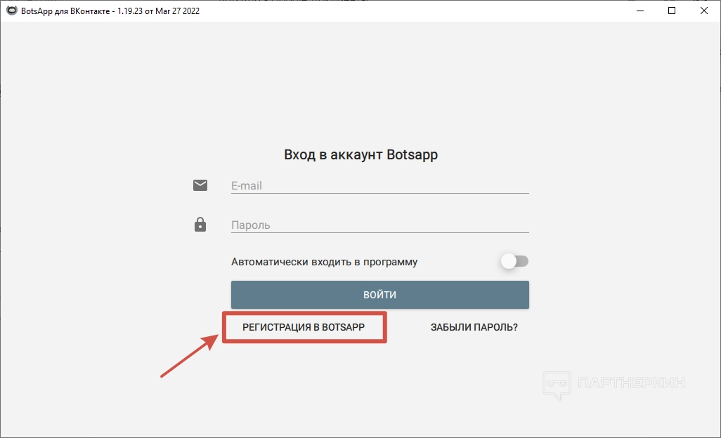The width and height of the screenshot is (721, 438).
Task: Close the BotsApp window
Action: [x=704, y=11]
